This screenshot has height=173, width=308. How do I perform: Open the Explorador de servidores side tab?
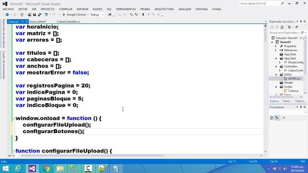click(x=3, y=33)
